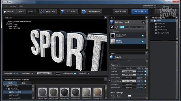Click the Extrusion Model icon in Scene panel
Screen dimensions: 181x101
tap(112, 22)
